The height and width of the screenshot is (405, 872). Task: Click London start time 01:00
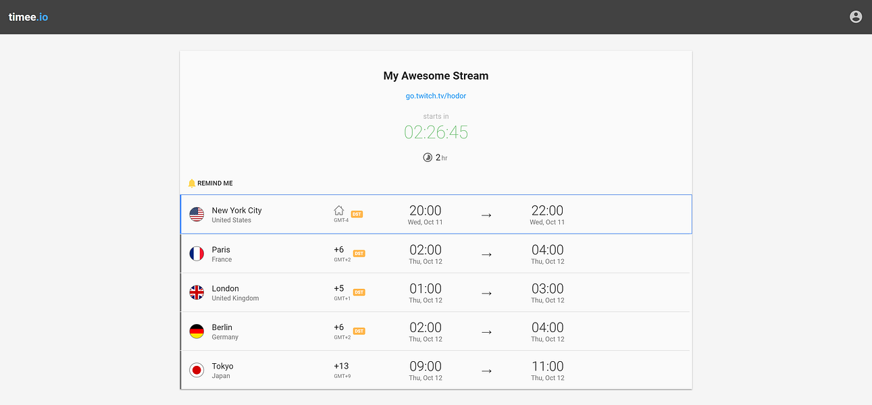(x=426, y=289)
